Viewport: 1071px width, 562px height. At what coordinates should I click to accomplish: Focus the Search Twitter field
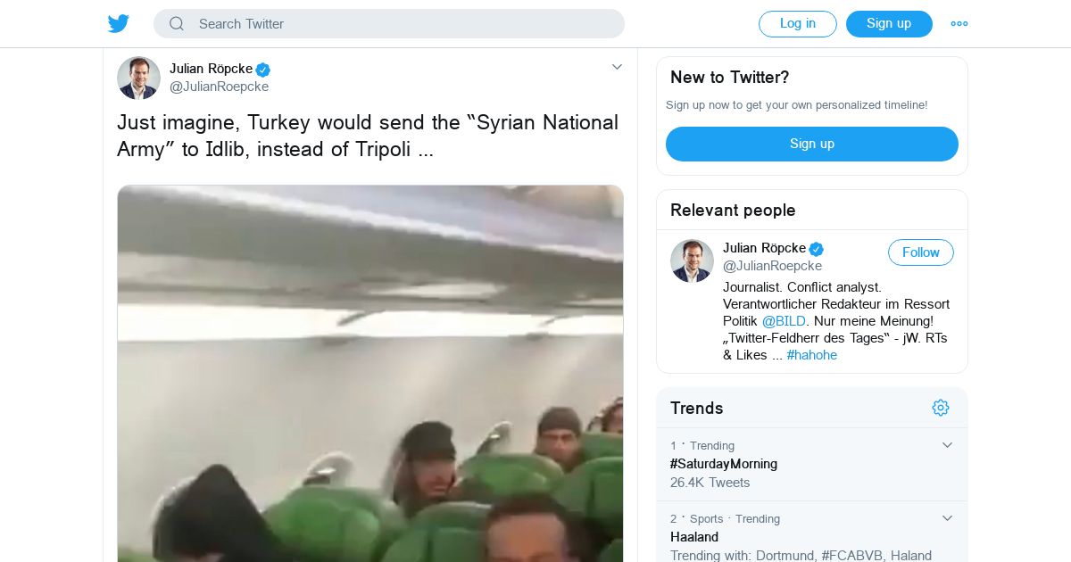click(389, 24)
